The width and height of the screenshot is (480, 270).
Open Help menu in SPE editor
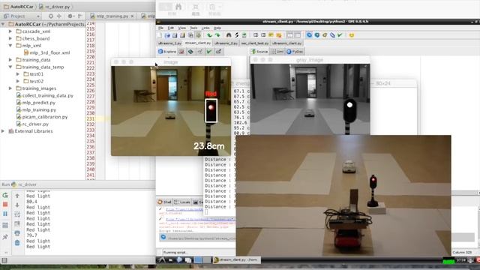pos(217,28)
